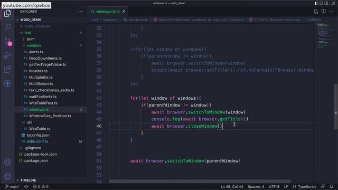The image size is (338, 190).
Task: Click the feedback icon in status bar
Action: (x=323, y=186)
